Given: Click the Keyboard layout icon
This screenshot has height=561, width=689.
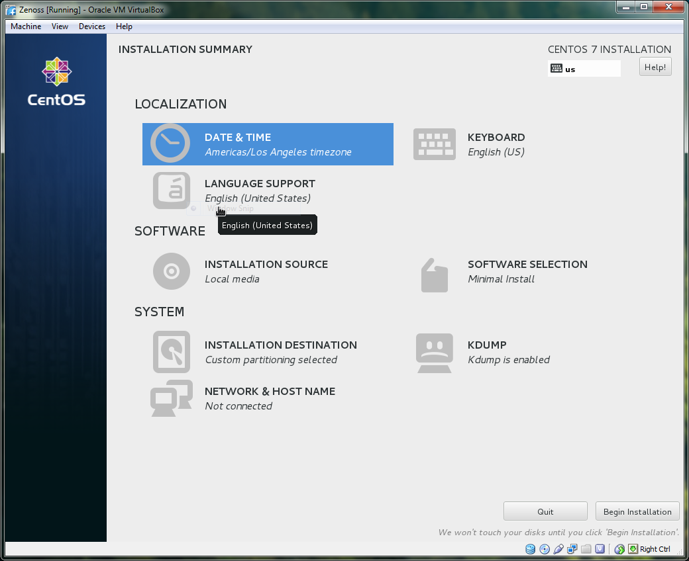Looking at the screenshot, I should (x=434, y=144).
